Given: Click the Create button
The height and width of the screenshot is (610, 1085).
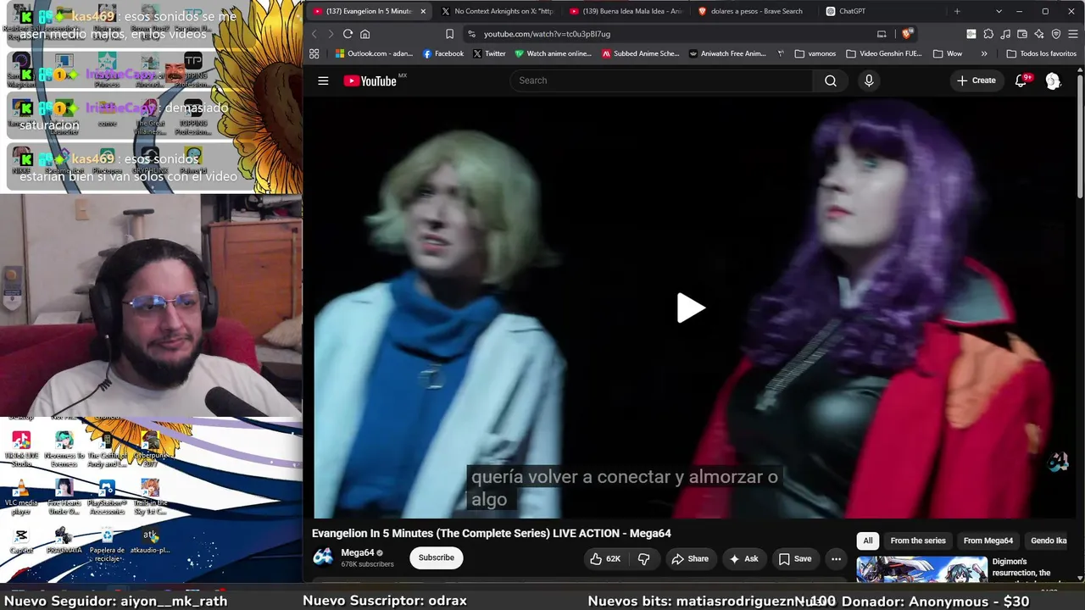Looking at the screenshot, I should point(976,80).
